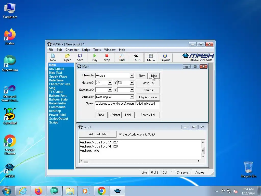Save the script using the Save icon
261x196 pixels.
[80, 57]
